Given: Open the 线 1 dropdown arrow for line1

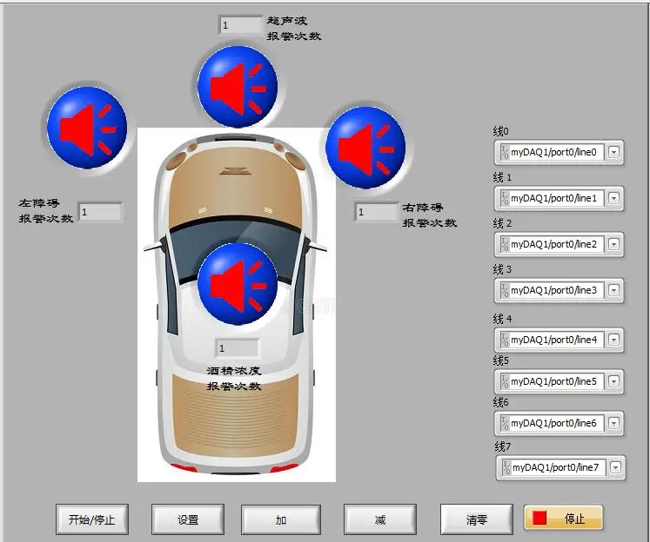Looking at the screenshot, I should coord(614,198).
